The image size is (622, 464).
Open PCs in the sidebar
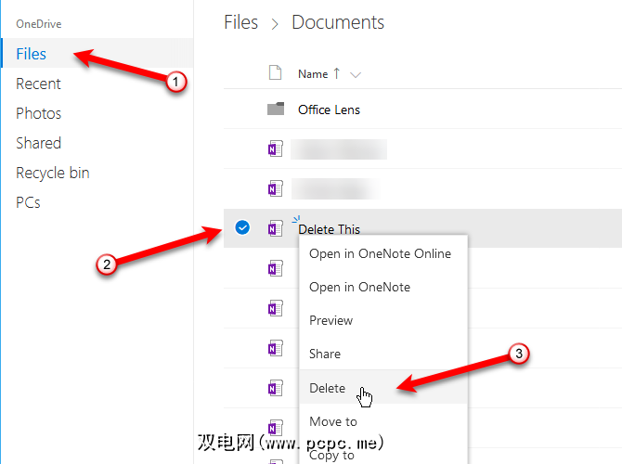click(28, 202)
